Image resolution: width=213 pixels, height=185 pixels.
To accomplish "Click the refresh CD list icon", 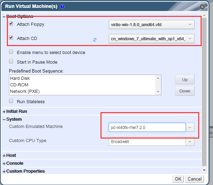I will pos(95,40).
